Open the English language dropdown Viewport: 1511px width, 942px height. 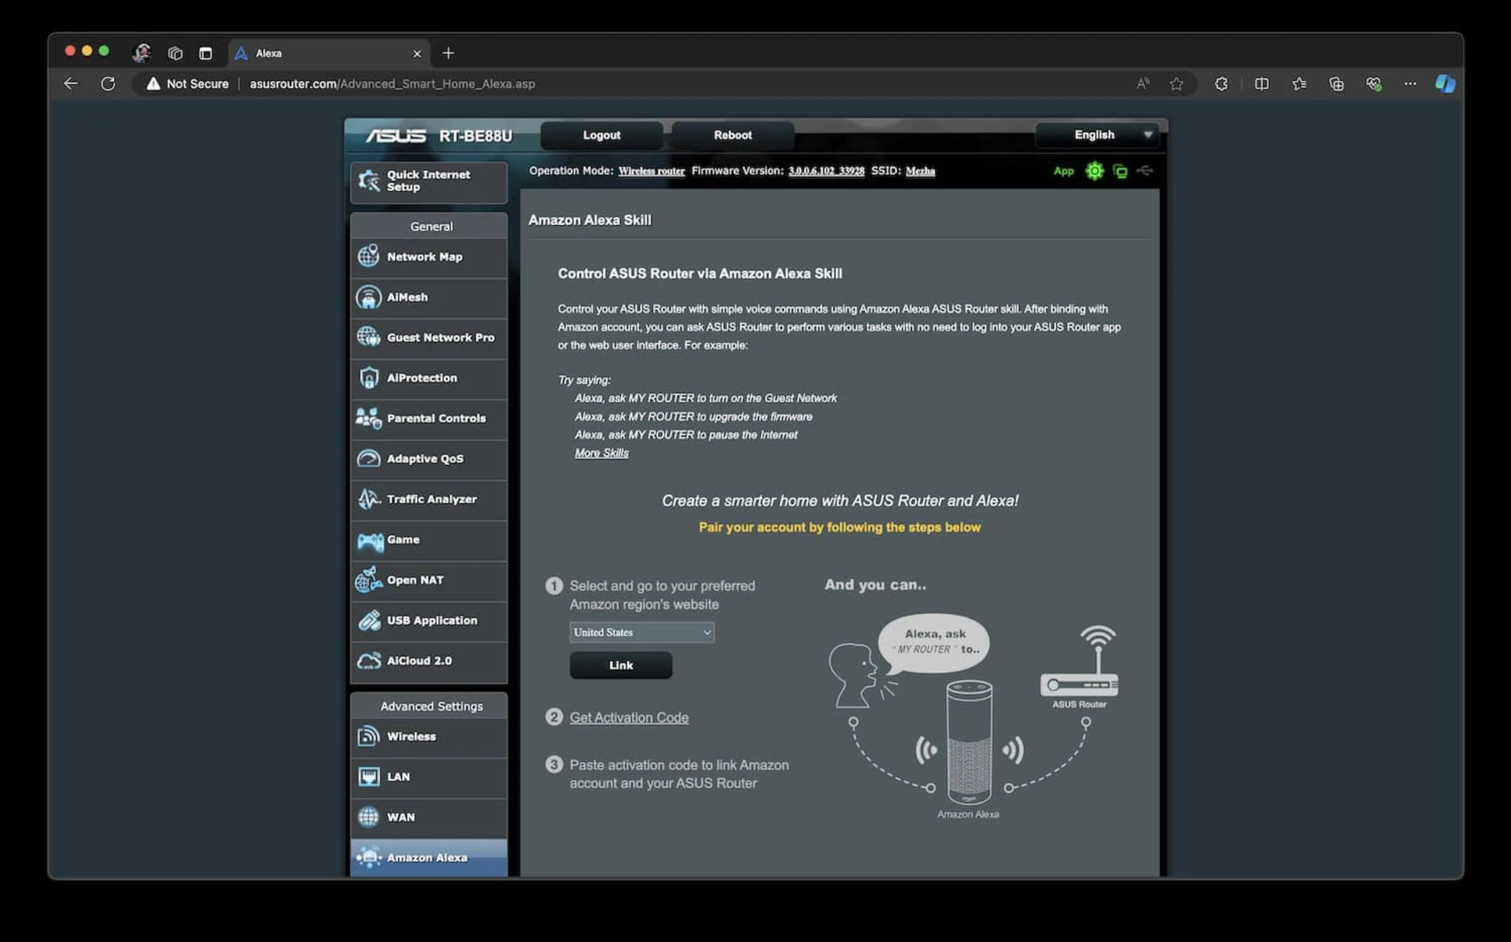pyautogui.click(x=1099, y=135)
